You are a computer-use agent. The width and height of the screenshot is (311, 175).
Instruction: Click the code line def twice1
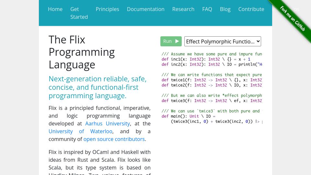[212, 80]
